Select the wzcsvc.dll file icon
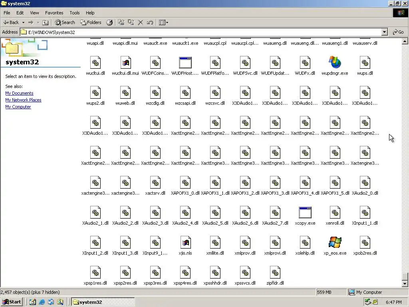The image size is (409, 307). 215,93
